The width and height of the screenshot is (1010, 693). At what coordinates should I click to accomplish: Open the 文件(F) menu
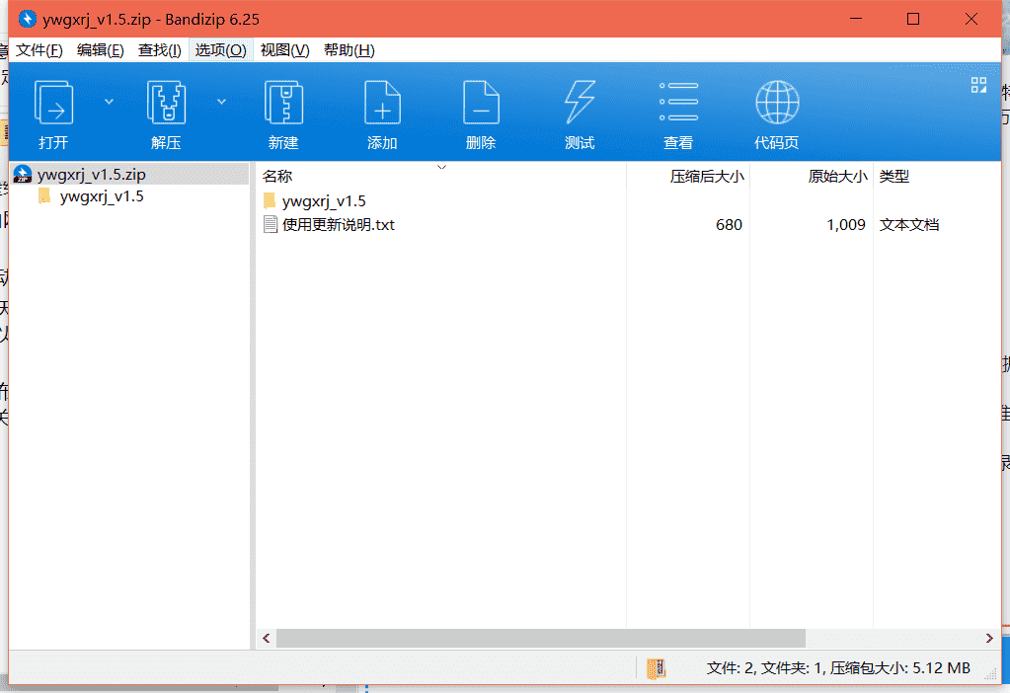tap(39, 50)
